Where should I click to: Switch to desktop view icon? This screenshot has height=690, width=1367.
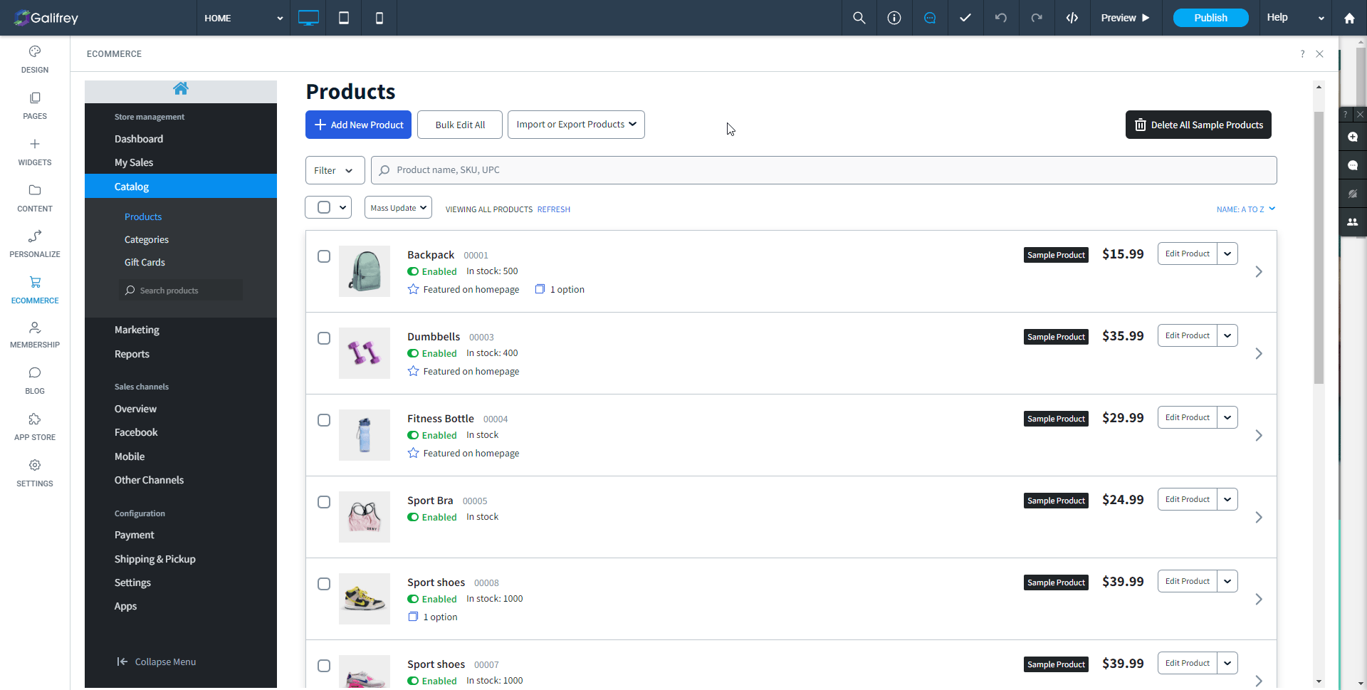(x=308, y=18)
